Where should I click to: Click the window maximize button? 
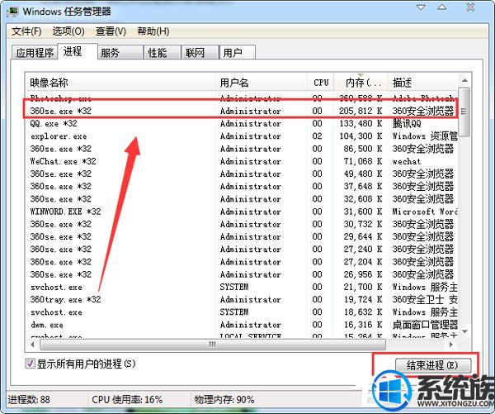(x=442, y=7)
